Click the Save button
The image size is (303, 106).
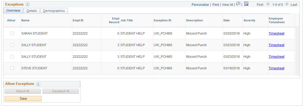pos(23,99)
